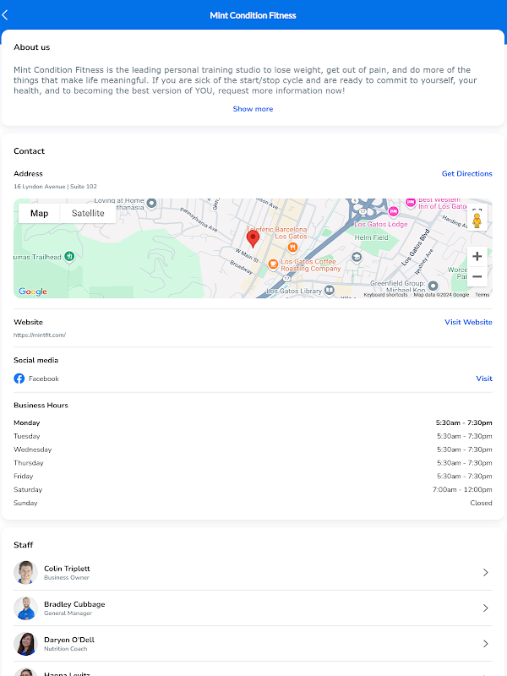
Task: Switch map to Satellite view
Action: tap(88, 214)
